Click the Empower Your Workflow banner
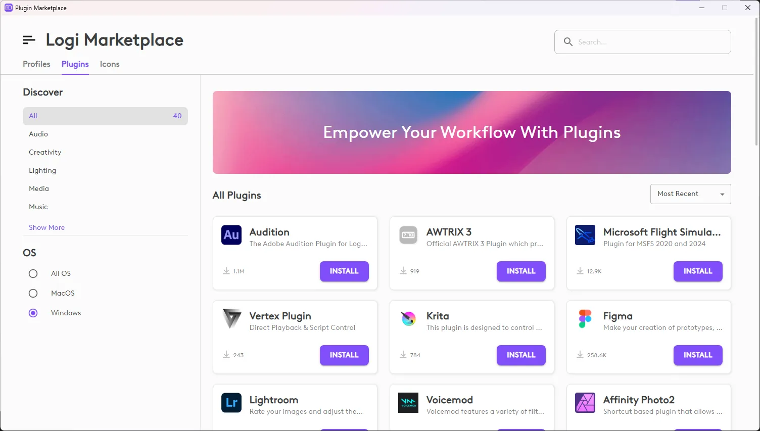 (x=472, y=132)
